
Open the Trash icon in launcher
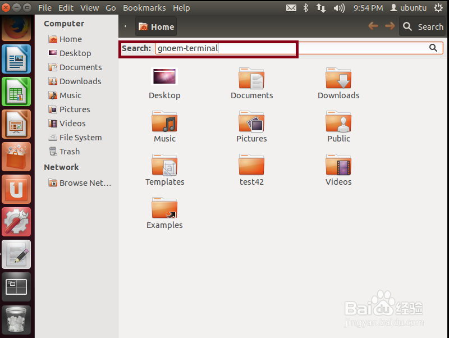pos(16,320)
